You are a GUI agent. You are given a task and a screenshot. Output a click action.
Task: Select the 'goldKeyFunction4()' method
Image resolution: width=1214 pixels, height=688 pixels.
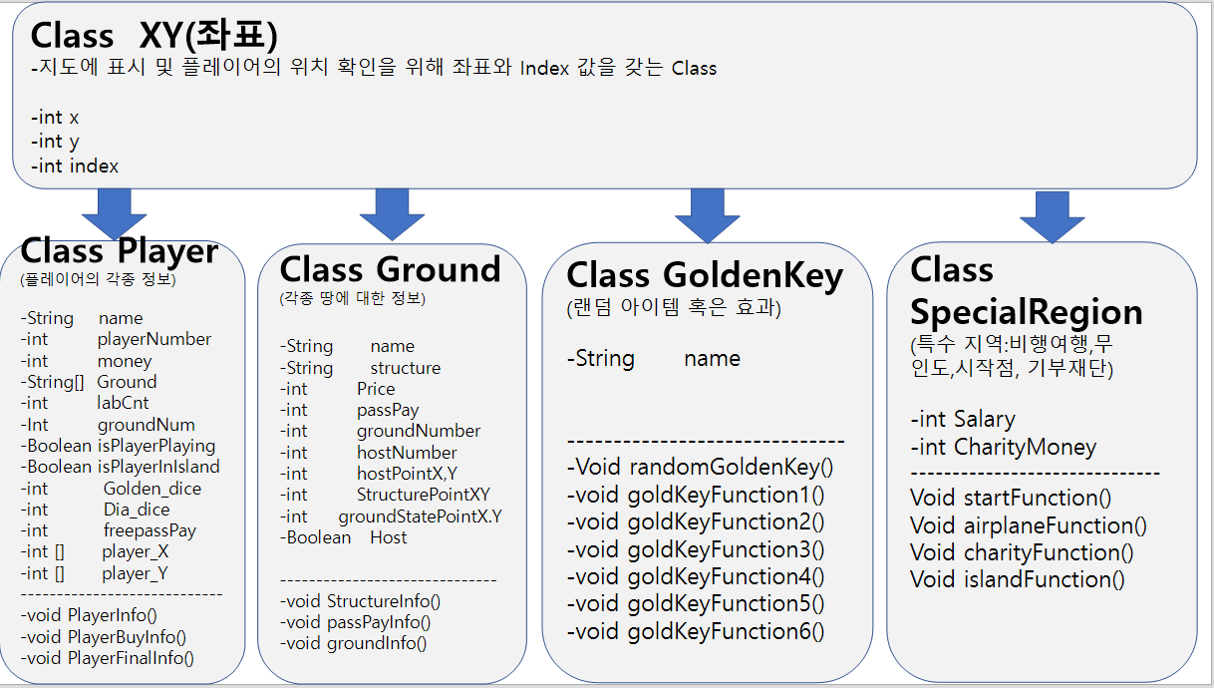pos(726,576)
